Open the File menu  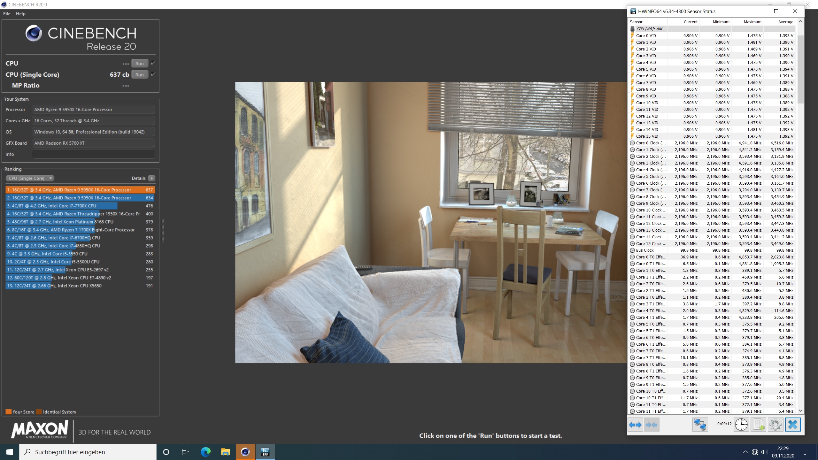pyautogui.click(x=7, y=14)
